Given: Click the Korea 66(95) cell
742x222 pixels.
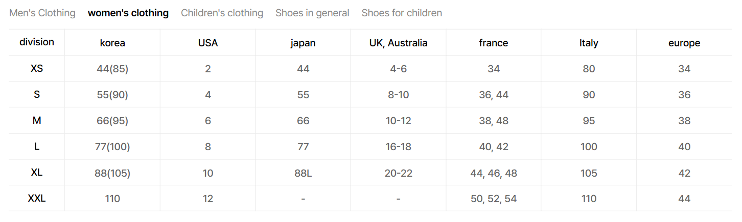Looking at the screenshot, I should coord(112,121).
